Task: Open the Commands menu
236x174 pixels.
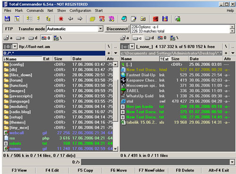Action: (x=35, y=10)
